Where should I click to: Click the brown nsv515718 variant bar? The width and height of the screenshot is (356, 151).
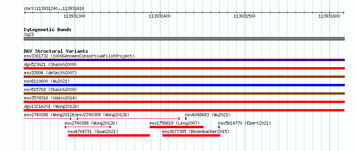(x=184, y=93)
